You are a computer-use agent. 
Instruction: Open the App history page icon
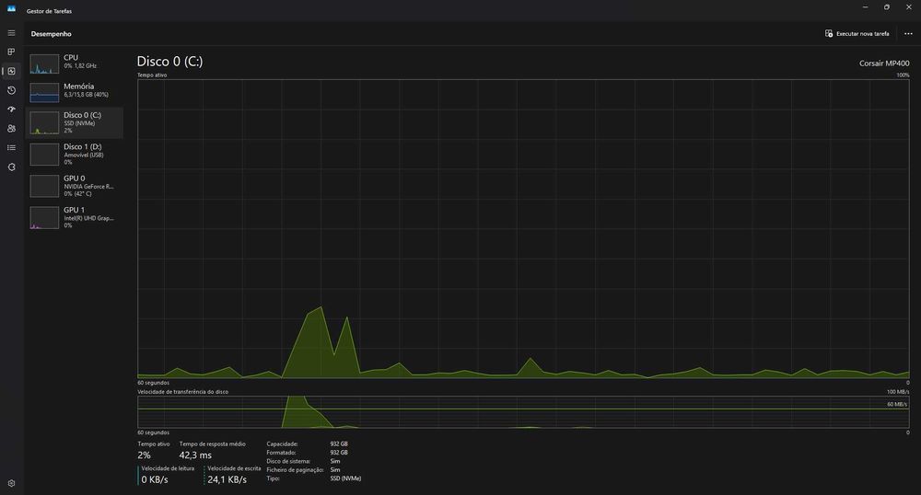click(11, 90)
